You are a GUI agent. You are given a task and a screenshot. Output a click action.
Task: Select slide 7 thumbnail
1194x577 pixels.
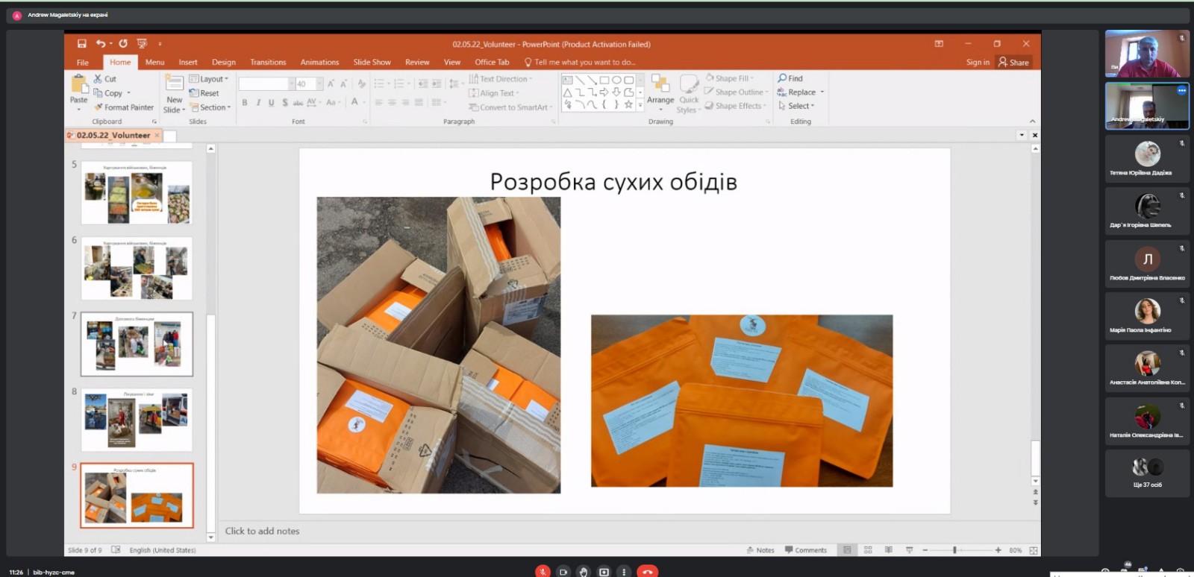tap(137, 344)
